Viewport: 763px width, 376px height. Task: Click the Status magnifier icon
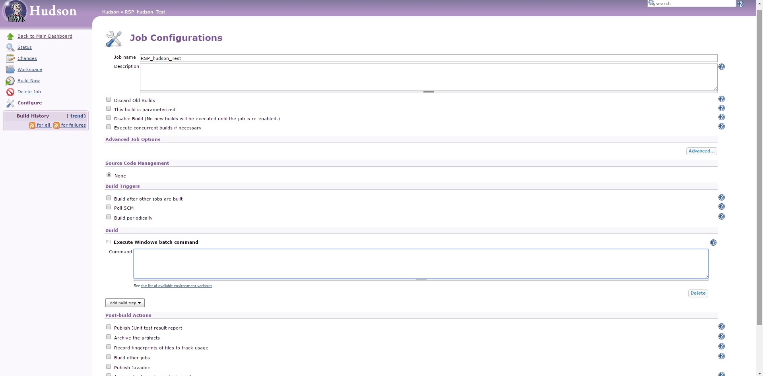click(x=10, y=47)
